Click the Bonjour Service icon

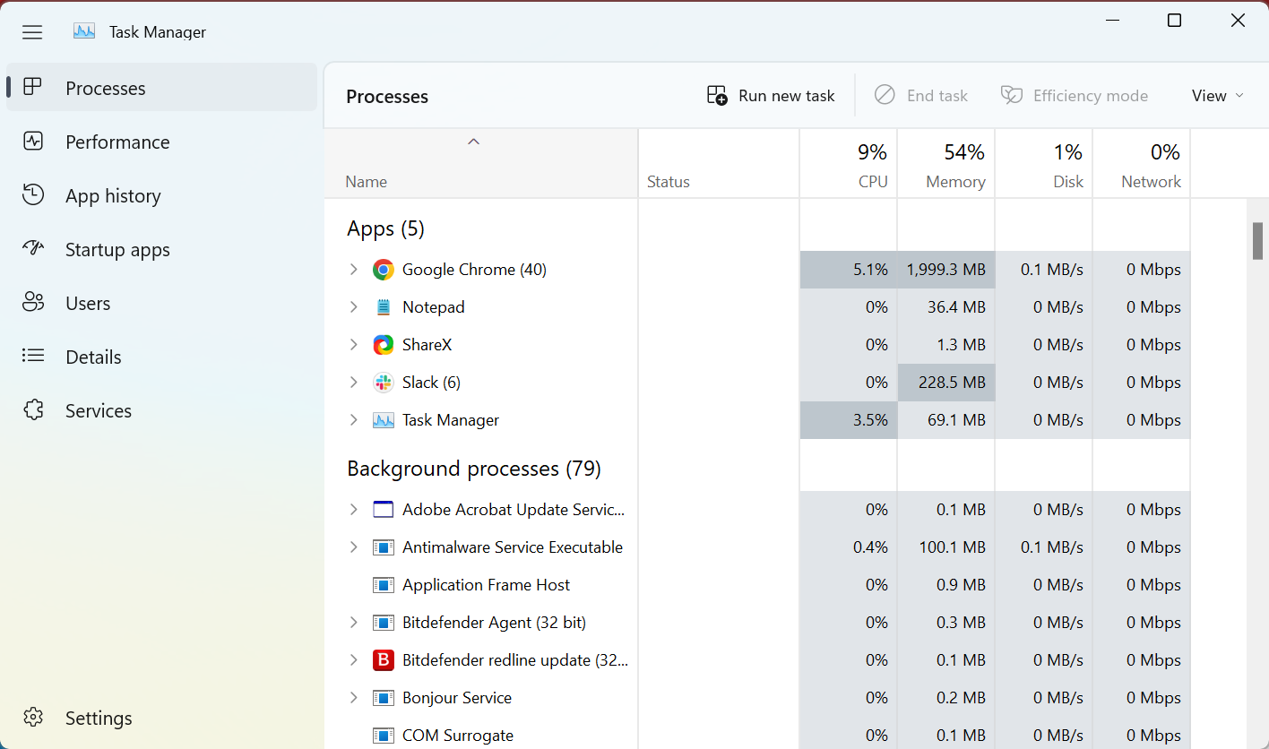[384, 698]
